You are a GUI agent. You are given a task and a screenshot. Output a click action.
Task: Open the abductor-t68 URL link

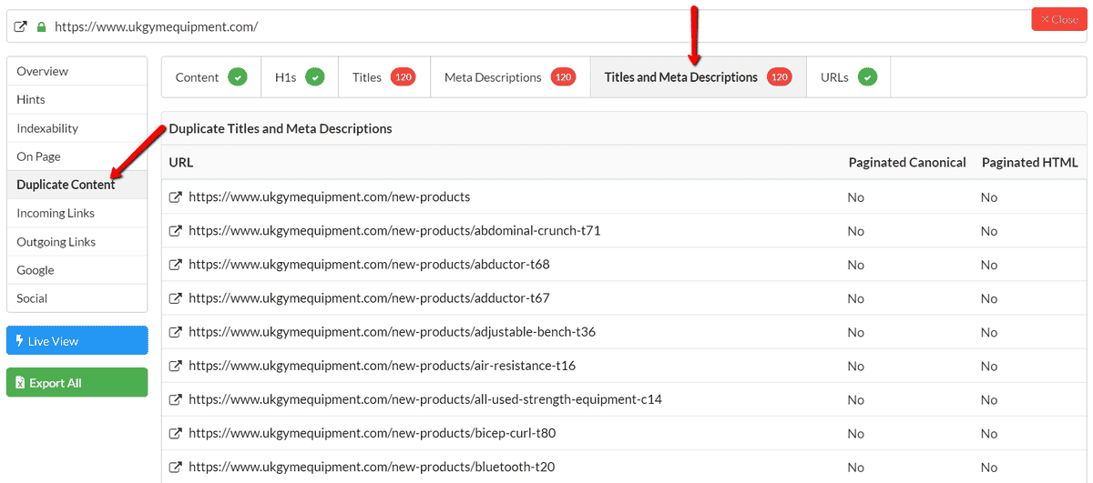point(369,265)
